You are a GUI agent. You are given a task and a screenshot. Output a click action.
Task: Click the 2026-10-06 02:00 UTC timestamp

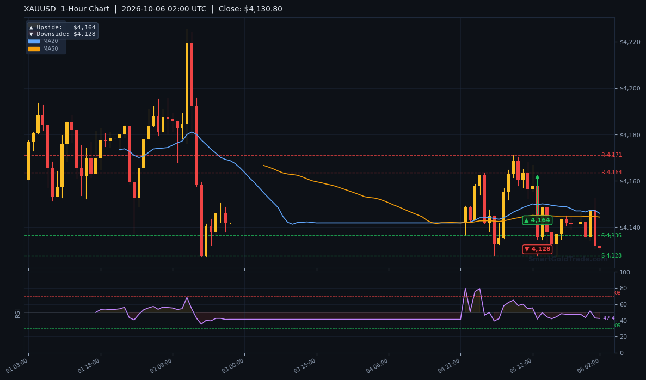point(164,9)
